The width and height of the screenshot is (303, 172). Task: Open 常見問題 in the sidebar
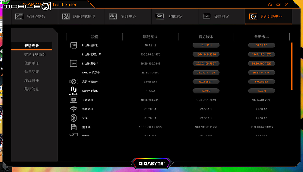[32, 72]
